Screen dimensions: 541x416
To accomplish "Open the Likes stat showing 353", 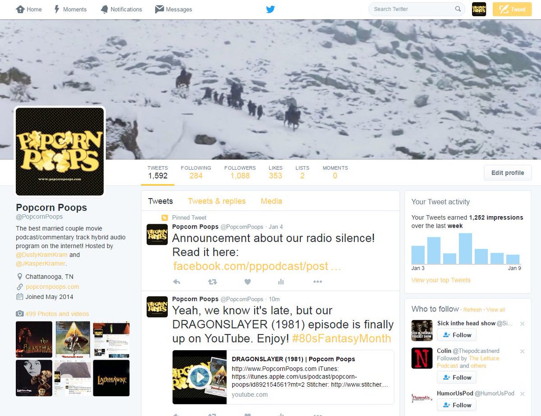I will click(275, 172).
